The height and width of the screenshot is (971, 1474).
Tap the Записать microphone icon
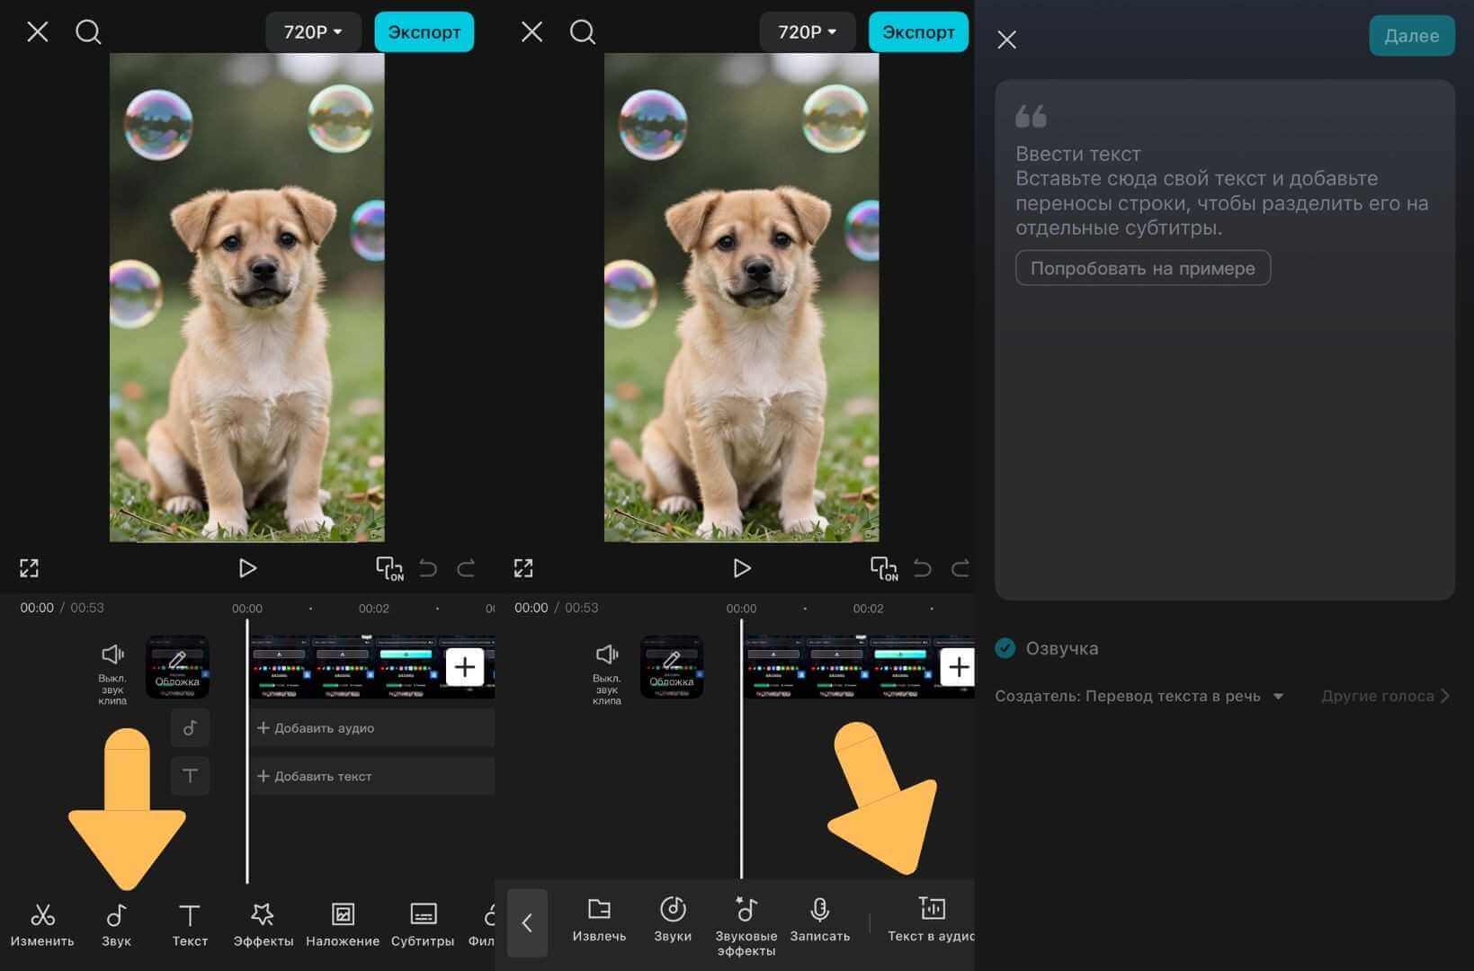819,920
